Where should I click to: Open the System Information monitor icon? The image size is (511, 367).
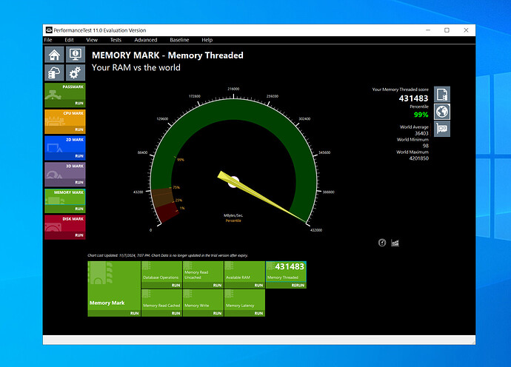click(x=76, y=54)
